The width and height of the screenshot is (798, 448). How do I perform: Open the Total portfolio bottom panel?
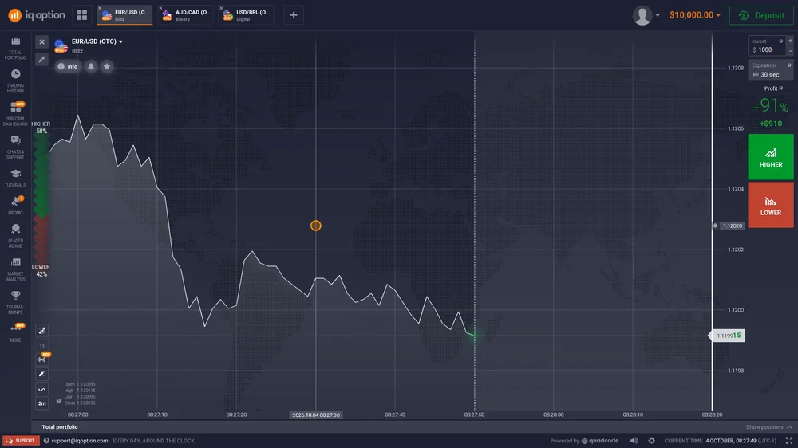click(x=60, y=427)
